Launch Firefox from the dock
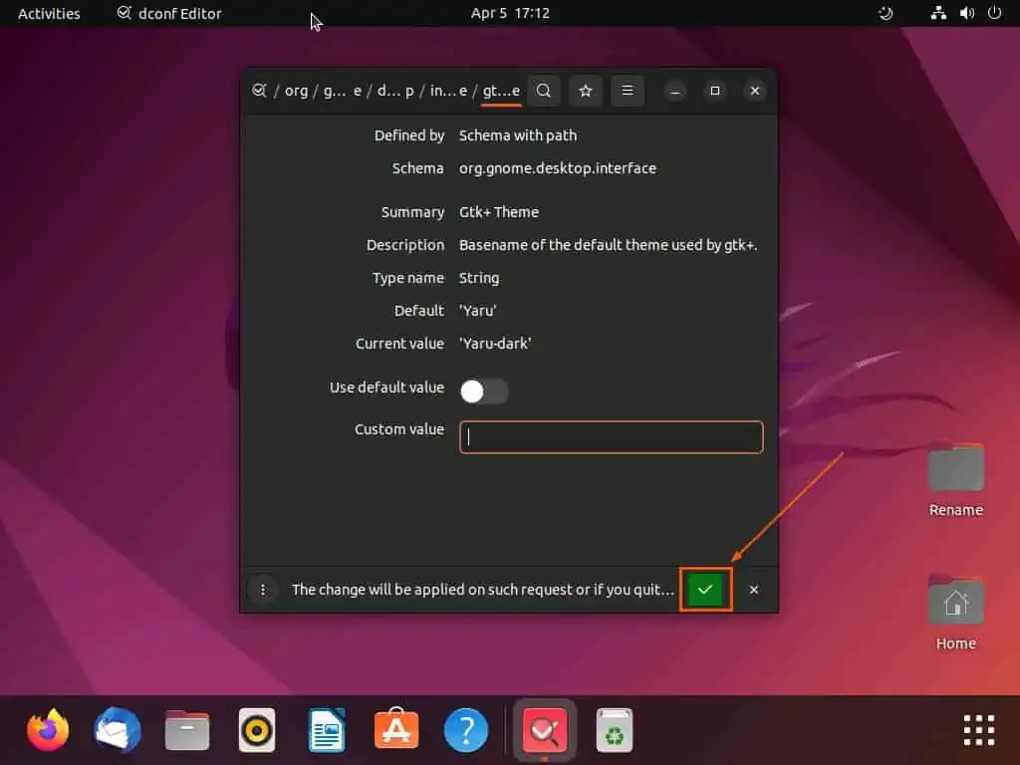This screenshot has width=1020, height=765. point(47,729)
